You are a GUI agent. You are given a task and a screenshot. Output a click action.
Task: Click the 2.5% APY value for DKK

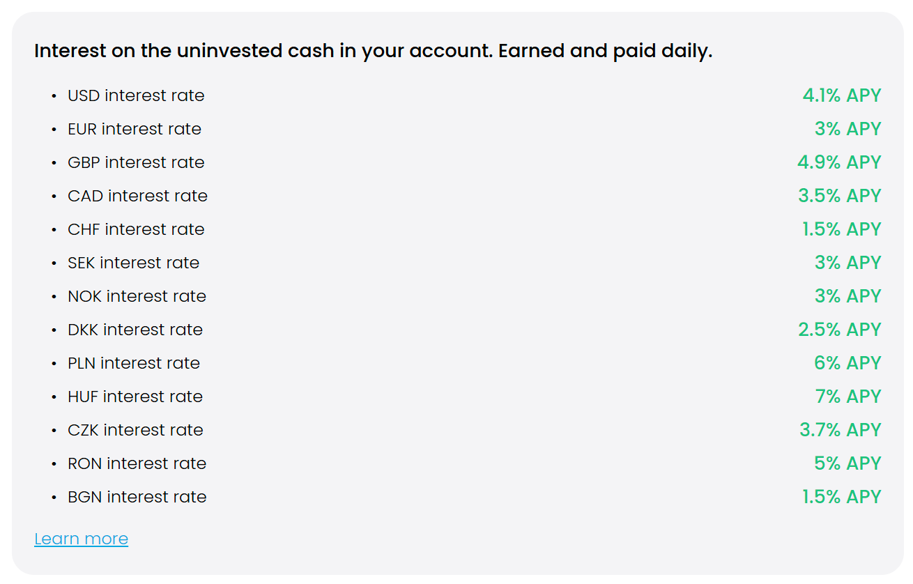(x=840, y=330)
